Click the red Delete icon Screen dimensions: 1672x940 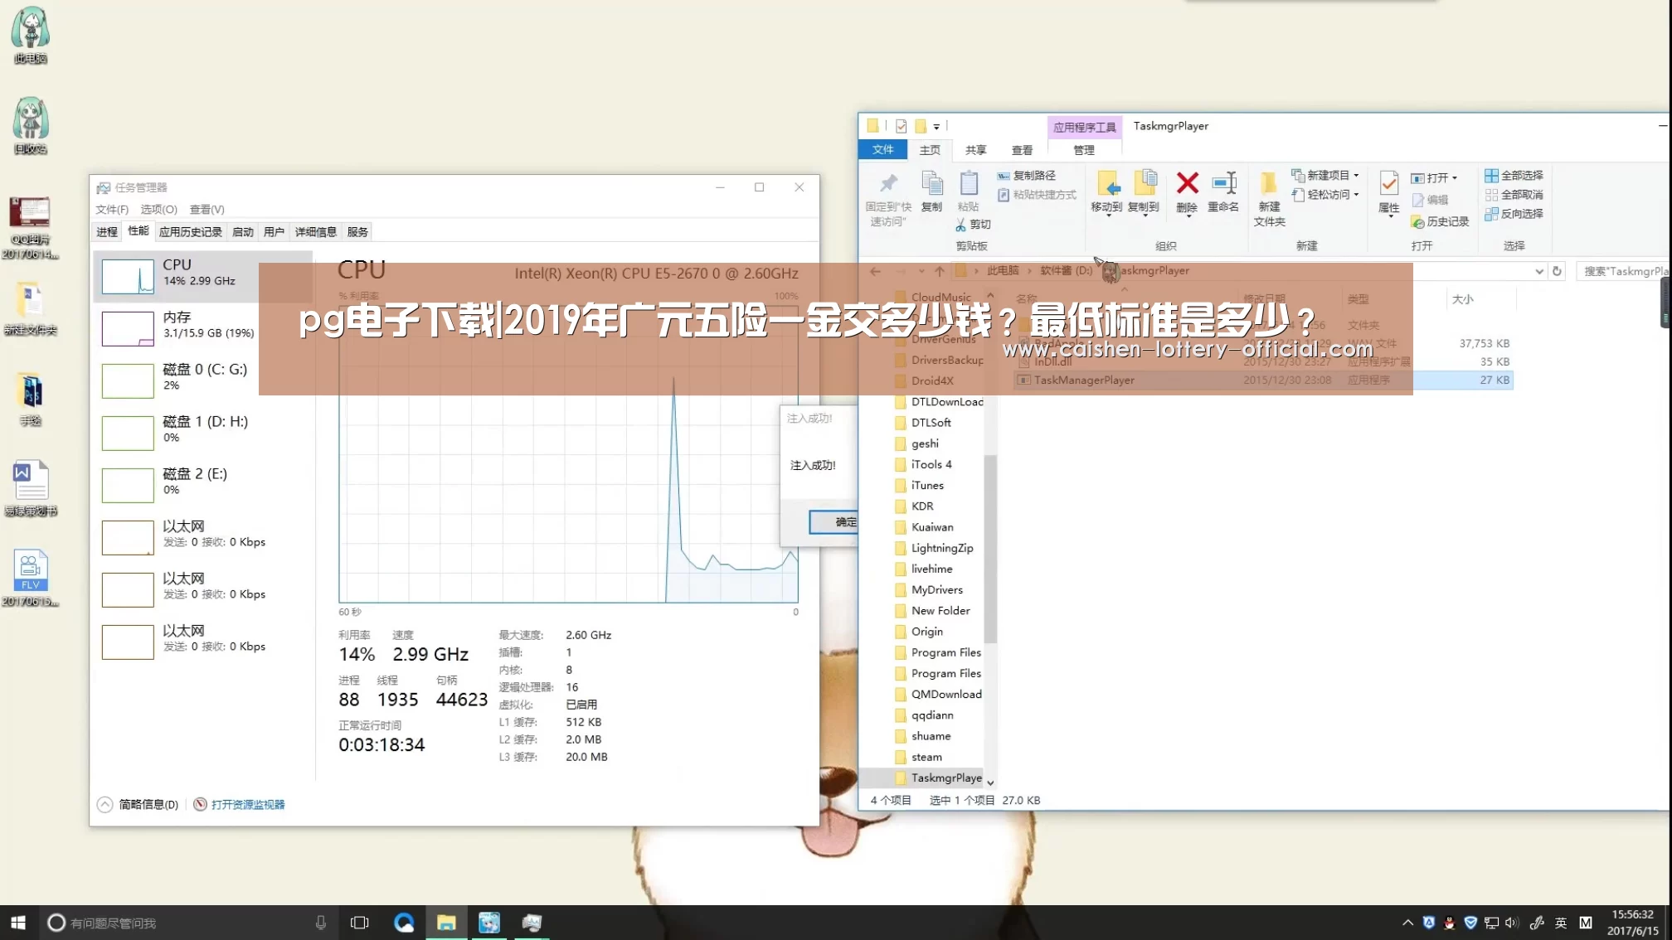pyautogui.click(x=1188, y=183)
